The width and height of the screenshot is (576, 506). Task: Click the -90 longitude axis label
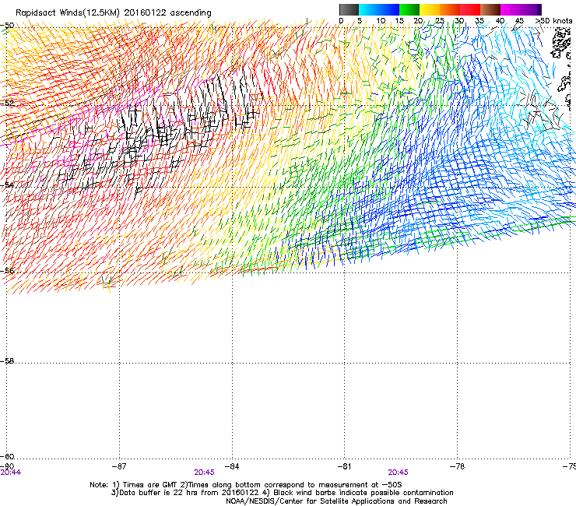[7, 466]
